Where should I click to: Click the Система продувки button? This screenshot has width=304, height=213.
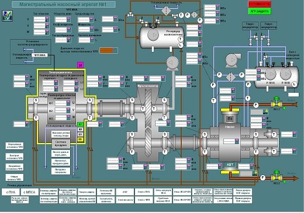pos(61,144)
